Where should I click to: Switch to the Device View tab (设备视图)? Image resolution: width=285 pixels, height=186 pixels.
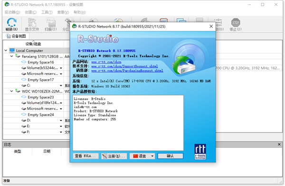[x=16, y=36]
